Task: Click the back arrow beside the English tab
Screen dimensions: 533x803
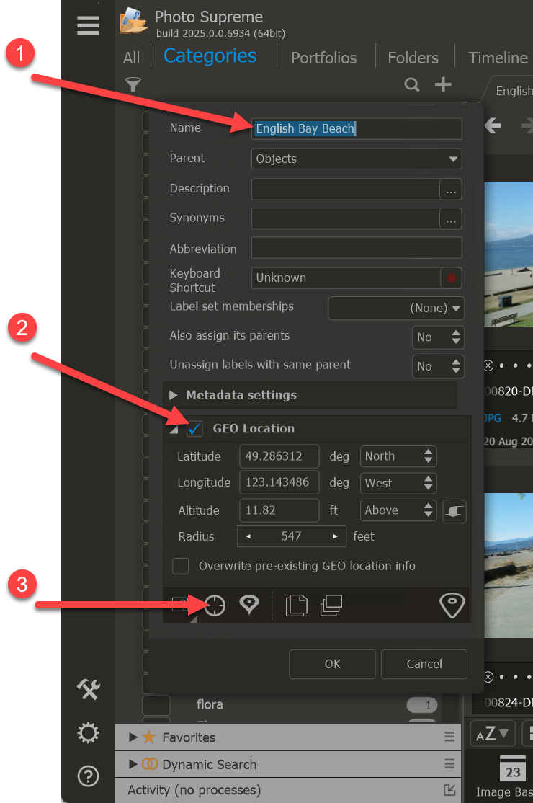Action: click(493, 125)
